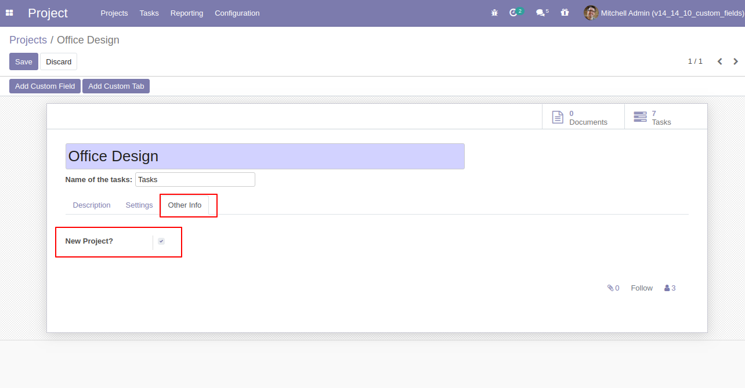This screenshot has width=745, height=388.
Task: Open the conversations chat bubble icon
Action: [x=540, y=13]
